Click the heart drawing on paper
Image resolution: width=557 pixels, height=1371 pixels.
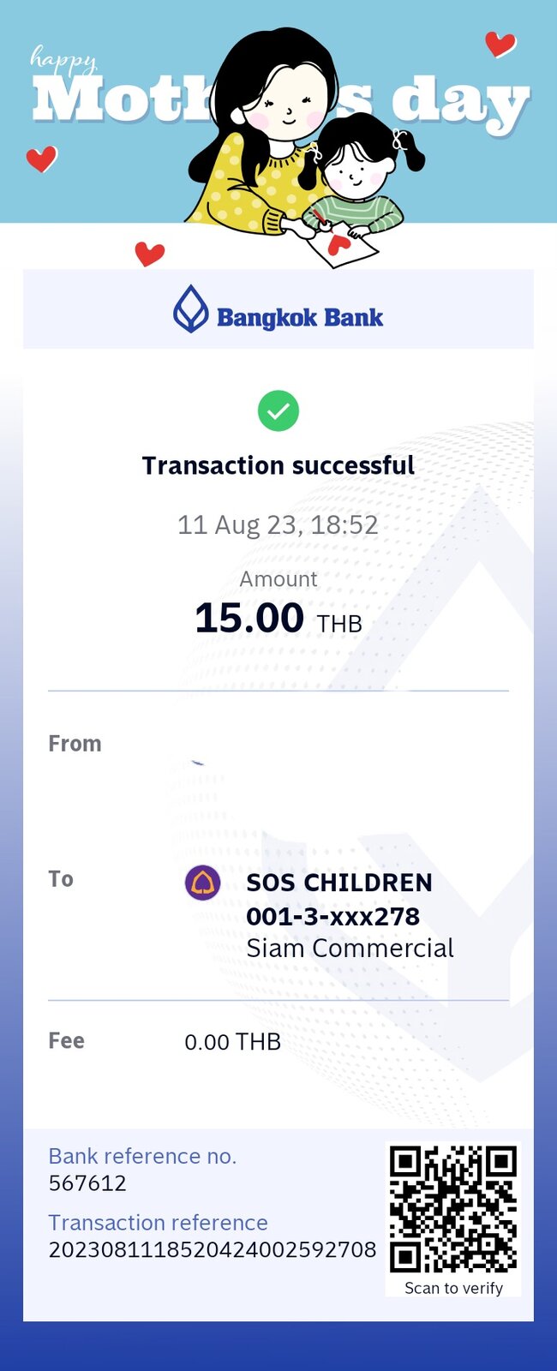point(340,244)
